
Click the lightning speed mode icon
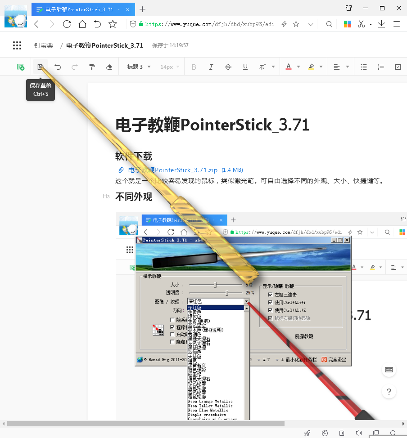pos(284,24)
